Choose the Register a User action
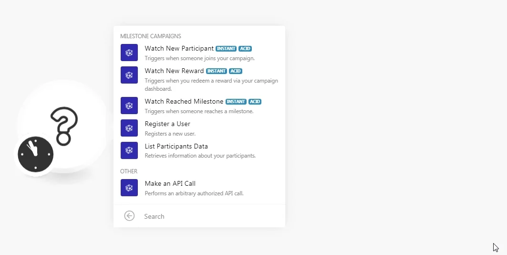This screenshot has width=507, height=255. (199, 128)
